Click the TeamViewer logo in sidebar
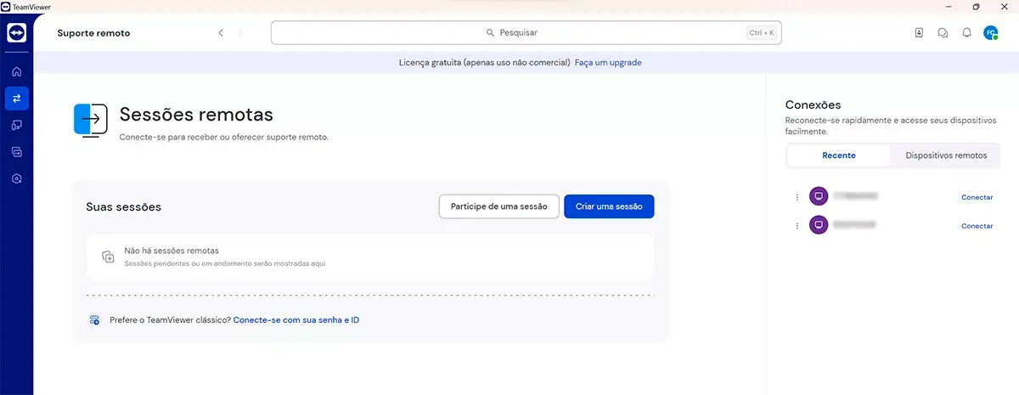This screenshot has width=1019, height=395. (16, 32)
